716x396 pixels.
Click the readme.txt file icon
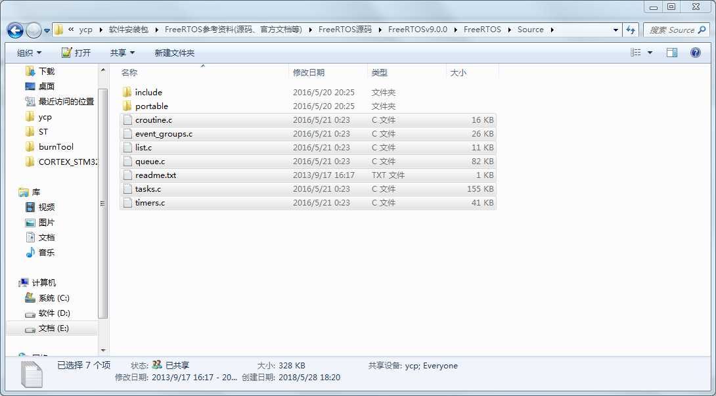tap(127, 175)
